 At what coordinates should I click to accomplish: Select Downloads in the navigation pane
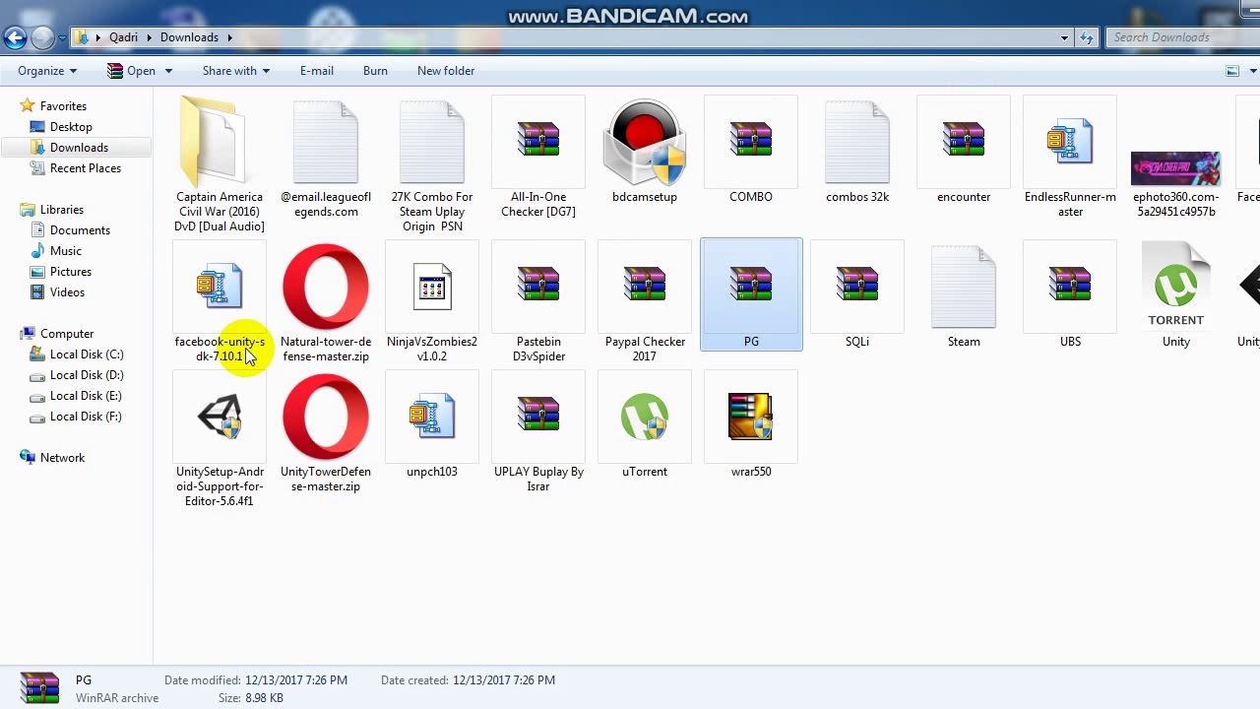[79, 148]
